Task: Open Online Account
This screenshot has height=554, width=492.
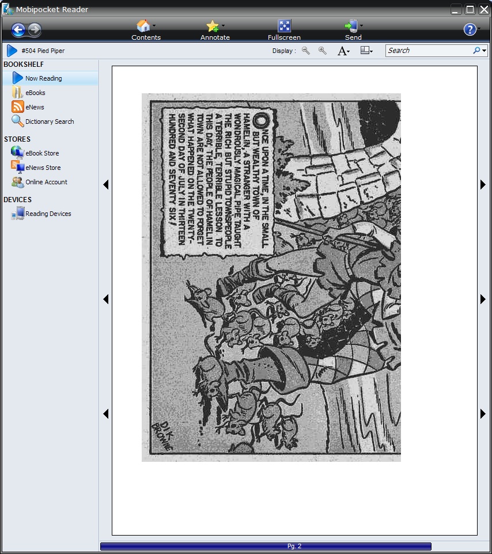Action: point(46,182)
